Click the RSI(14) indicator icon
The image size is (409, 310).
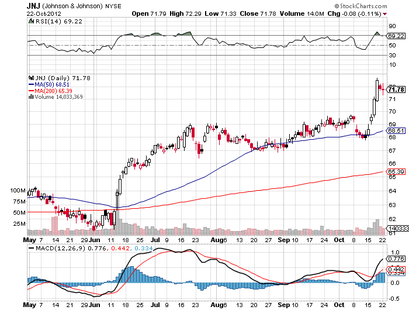(x=31, y=22)
